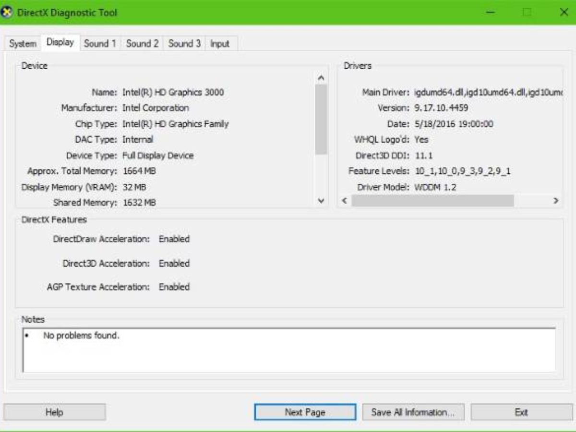Minimize the DirectX Diagnostic Tool window
Screen dimensions: 576x432
pos(491,12)
